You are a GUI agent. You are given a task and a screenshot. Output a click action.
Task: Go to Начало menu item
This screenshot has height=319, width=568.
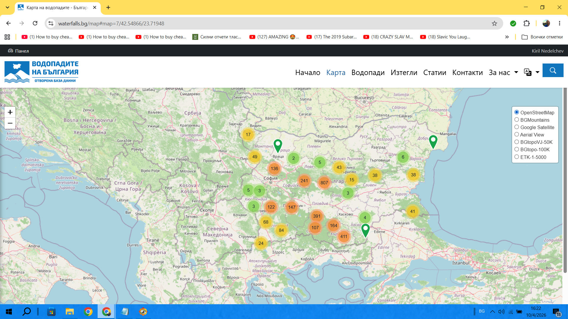tap(308, 72)
